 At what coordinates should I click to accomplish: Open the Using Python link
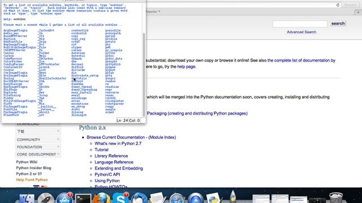click(107, 180)
